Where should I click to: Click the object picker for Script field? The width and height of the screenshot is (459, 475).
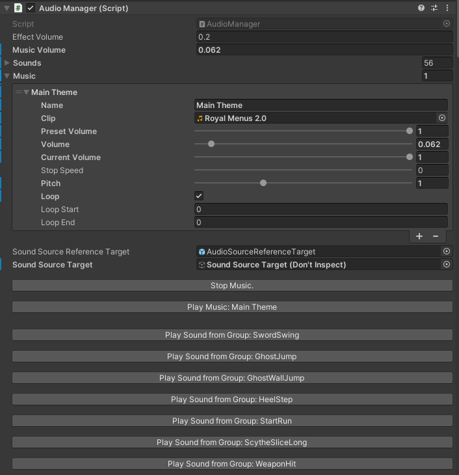446,23
